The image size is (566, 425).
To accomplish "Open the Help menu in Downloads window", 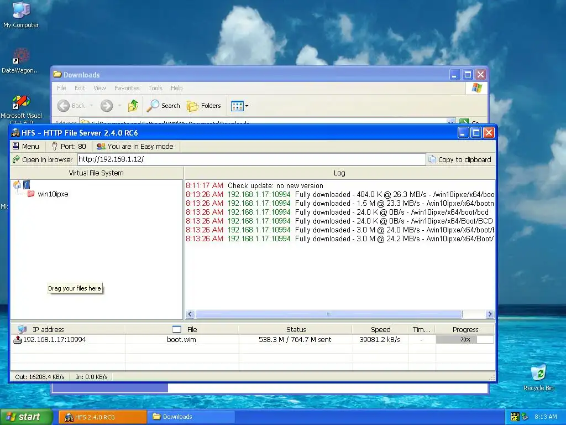I will [176, 88].
